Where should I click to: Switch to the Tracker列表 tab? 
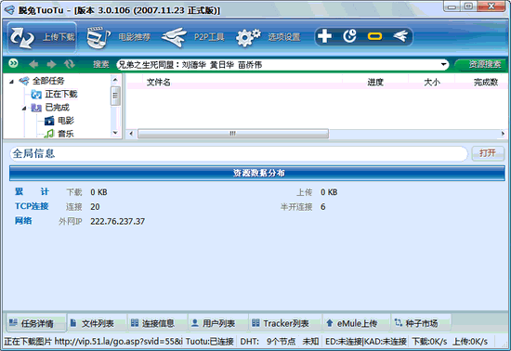point(285,323)
